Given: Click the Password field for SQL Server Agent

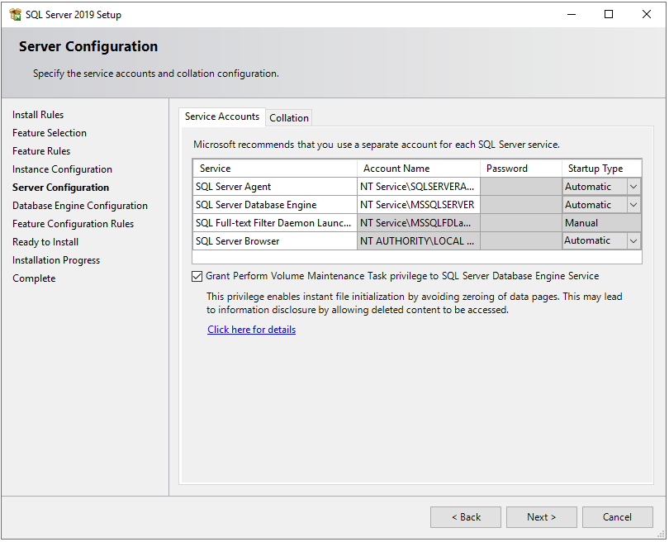Looking at the screenshot, I should (x=520, y=186).
